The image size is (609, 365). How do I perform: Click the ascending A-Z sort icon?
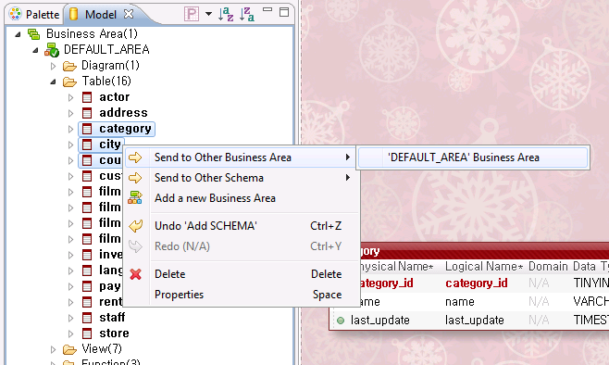(226, 15)
